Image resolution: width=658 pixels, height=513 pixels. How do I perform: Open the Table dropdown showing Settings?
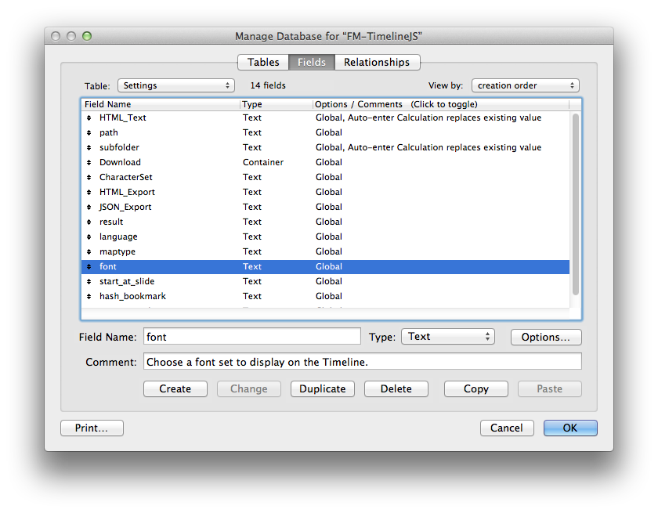(175, 85)
